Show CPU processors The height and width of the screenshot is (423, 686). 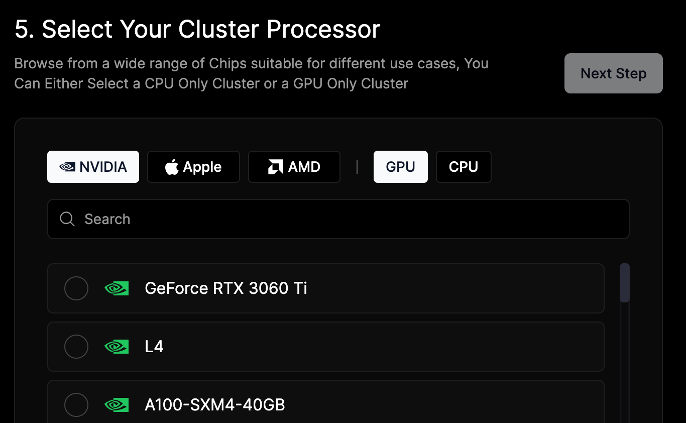click(x=464, y=167)
